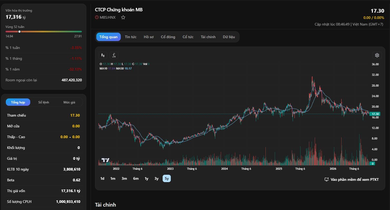Viewport: 390px width, 210px height.
Task: Click Room ngoại còn lại value 487,420,320
Action: coord(72,80)
